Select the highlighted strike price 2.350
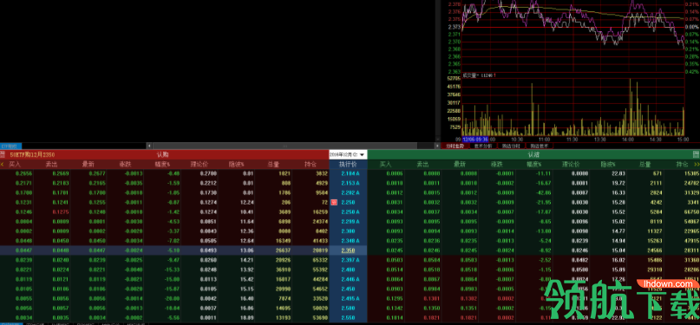 (x=348, y=250)
